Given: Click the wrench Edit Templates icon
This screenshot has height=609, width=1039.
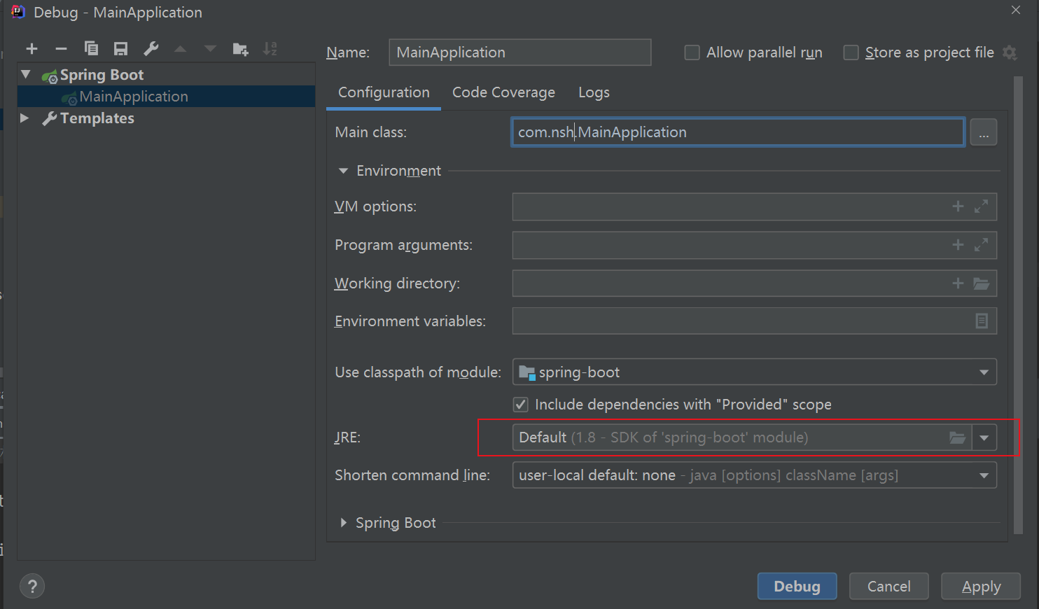Looking at the screenshot, I should pos(151,48).
